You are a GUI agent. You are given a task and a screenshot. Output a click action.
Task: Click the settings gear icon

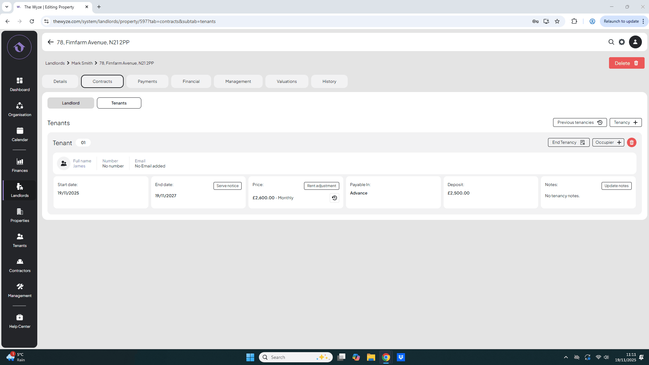(622, 42)
